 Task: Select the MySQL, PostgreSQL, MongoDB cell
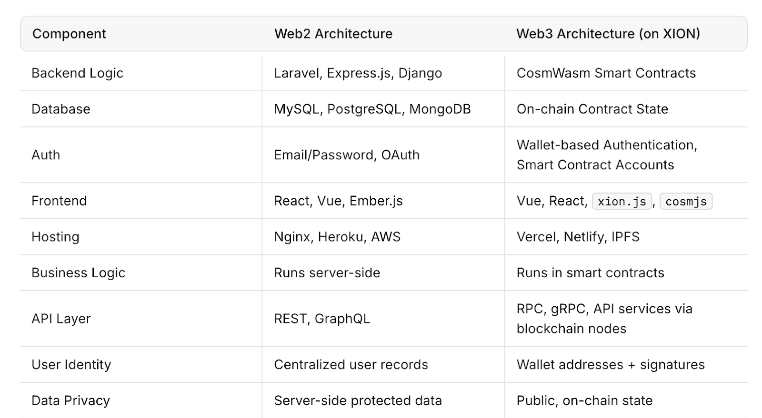coord(372,109)
